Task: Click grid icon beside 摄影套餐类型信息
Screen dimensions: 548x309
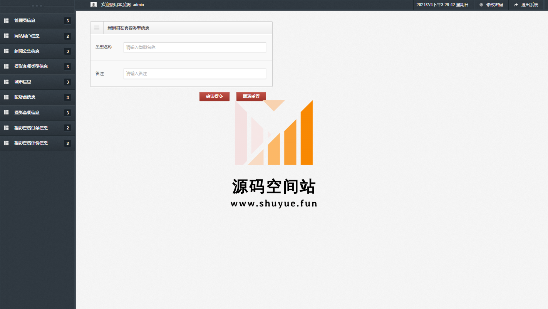Action: [6, 66]
